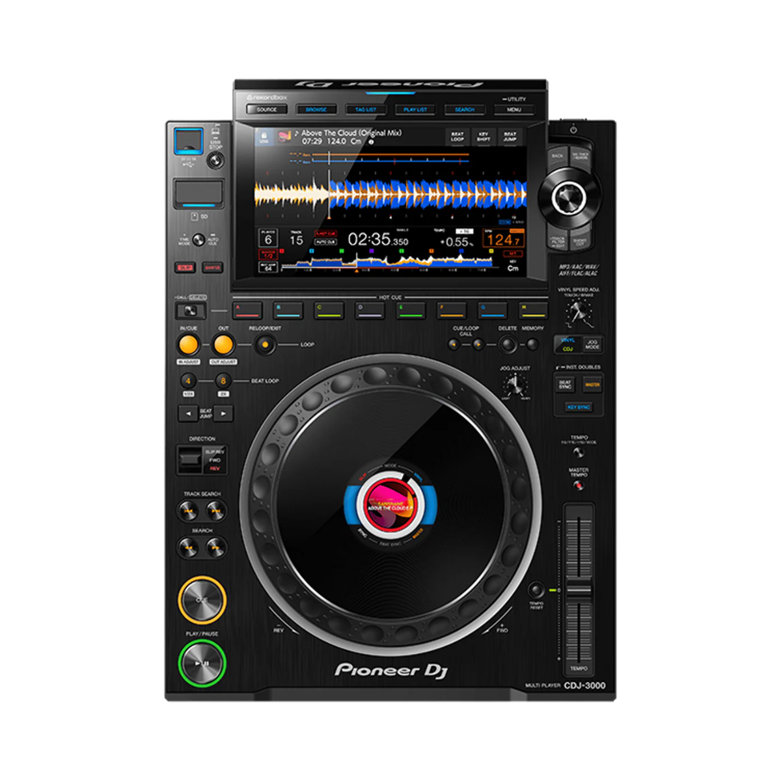Turn the JOG ADJUST knob
Viewport: 781px width, 781px height.
pyautogui.click(x=515, y=385)
